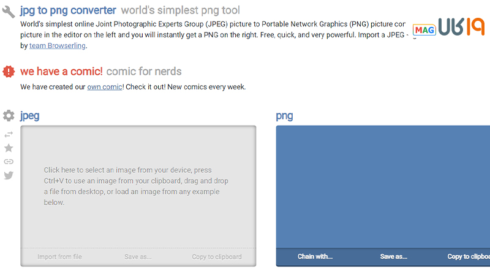Click the swap arrows icon in sidebar
Screen dimensions: 490x272
click(x=9, y=134)
